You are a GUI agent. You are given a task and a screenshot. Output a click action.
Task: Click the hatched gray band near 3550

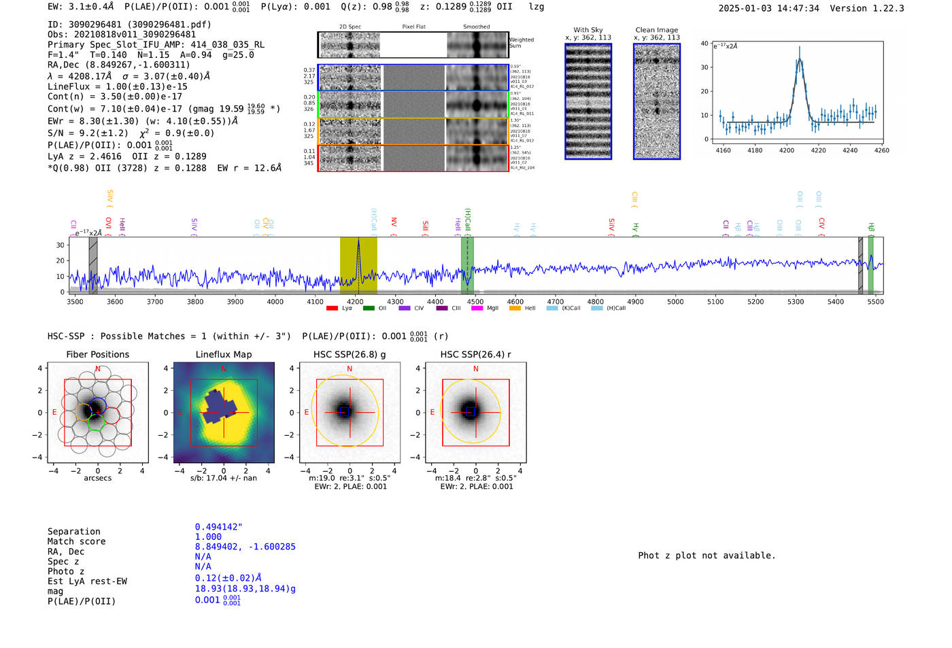tap(93, 265)
